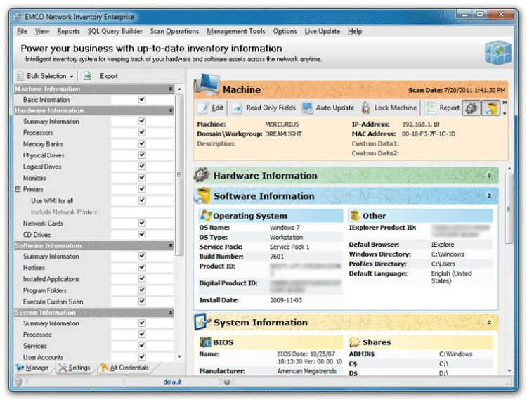The width and height of the screenshot is (527, 400).
Task: Click the round status bar button after default
Action: point(227,382)
